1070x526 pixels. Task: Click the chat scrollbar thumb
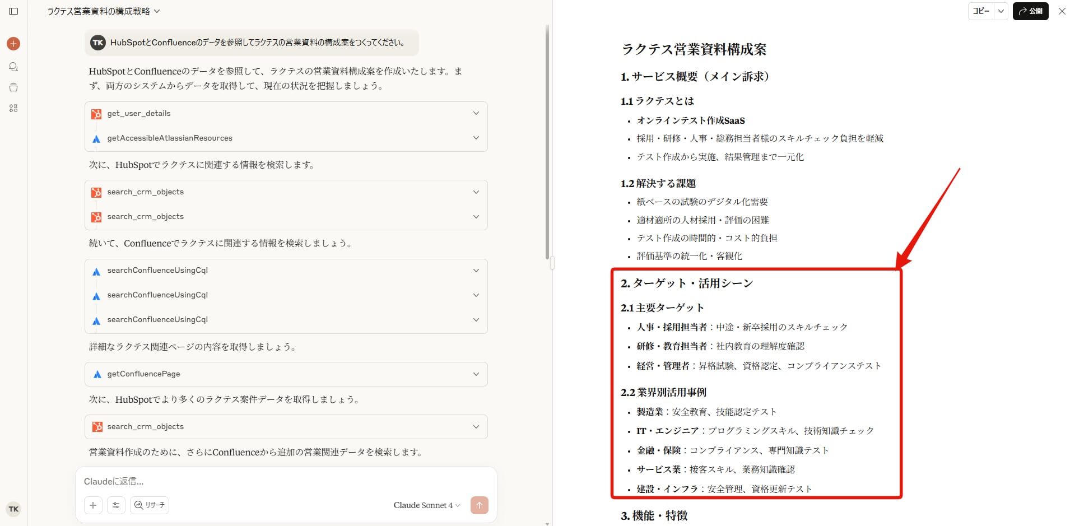coord(547,143)
